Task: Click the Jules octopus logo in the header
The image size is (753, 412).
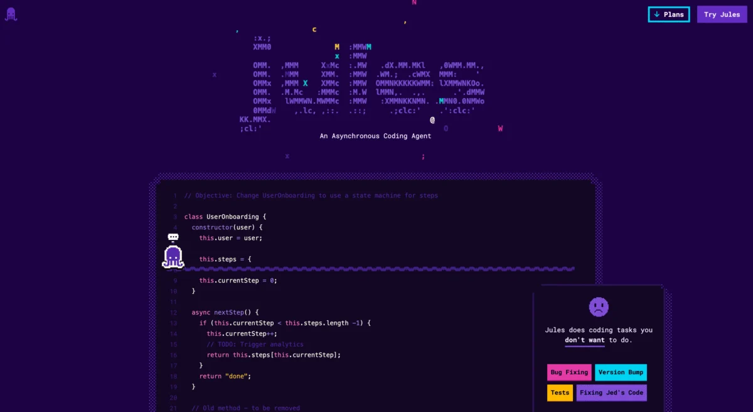Action: pyautogui.click(x=11, y=14)
